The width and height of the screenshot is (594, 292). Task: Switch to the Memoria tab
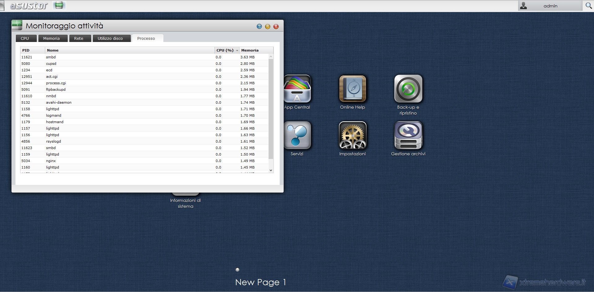(x=51, y=39)
